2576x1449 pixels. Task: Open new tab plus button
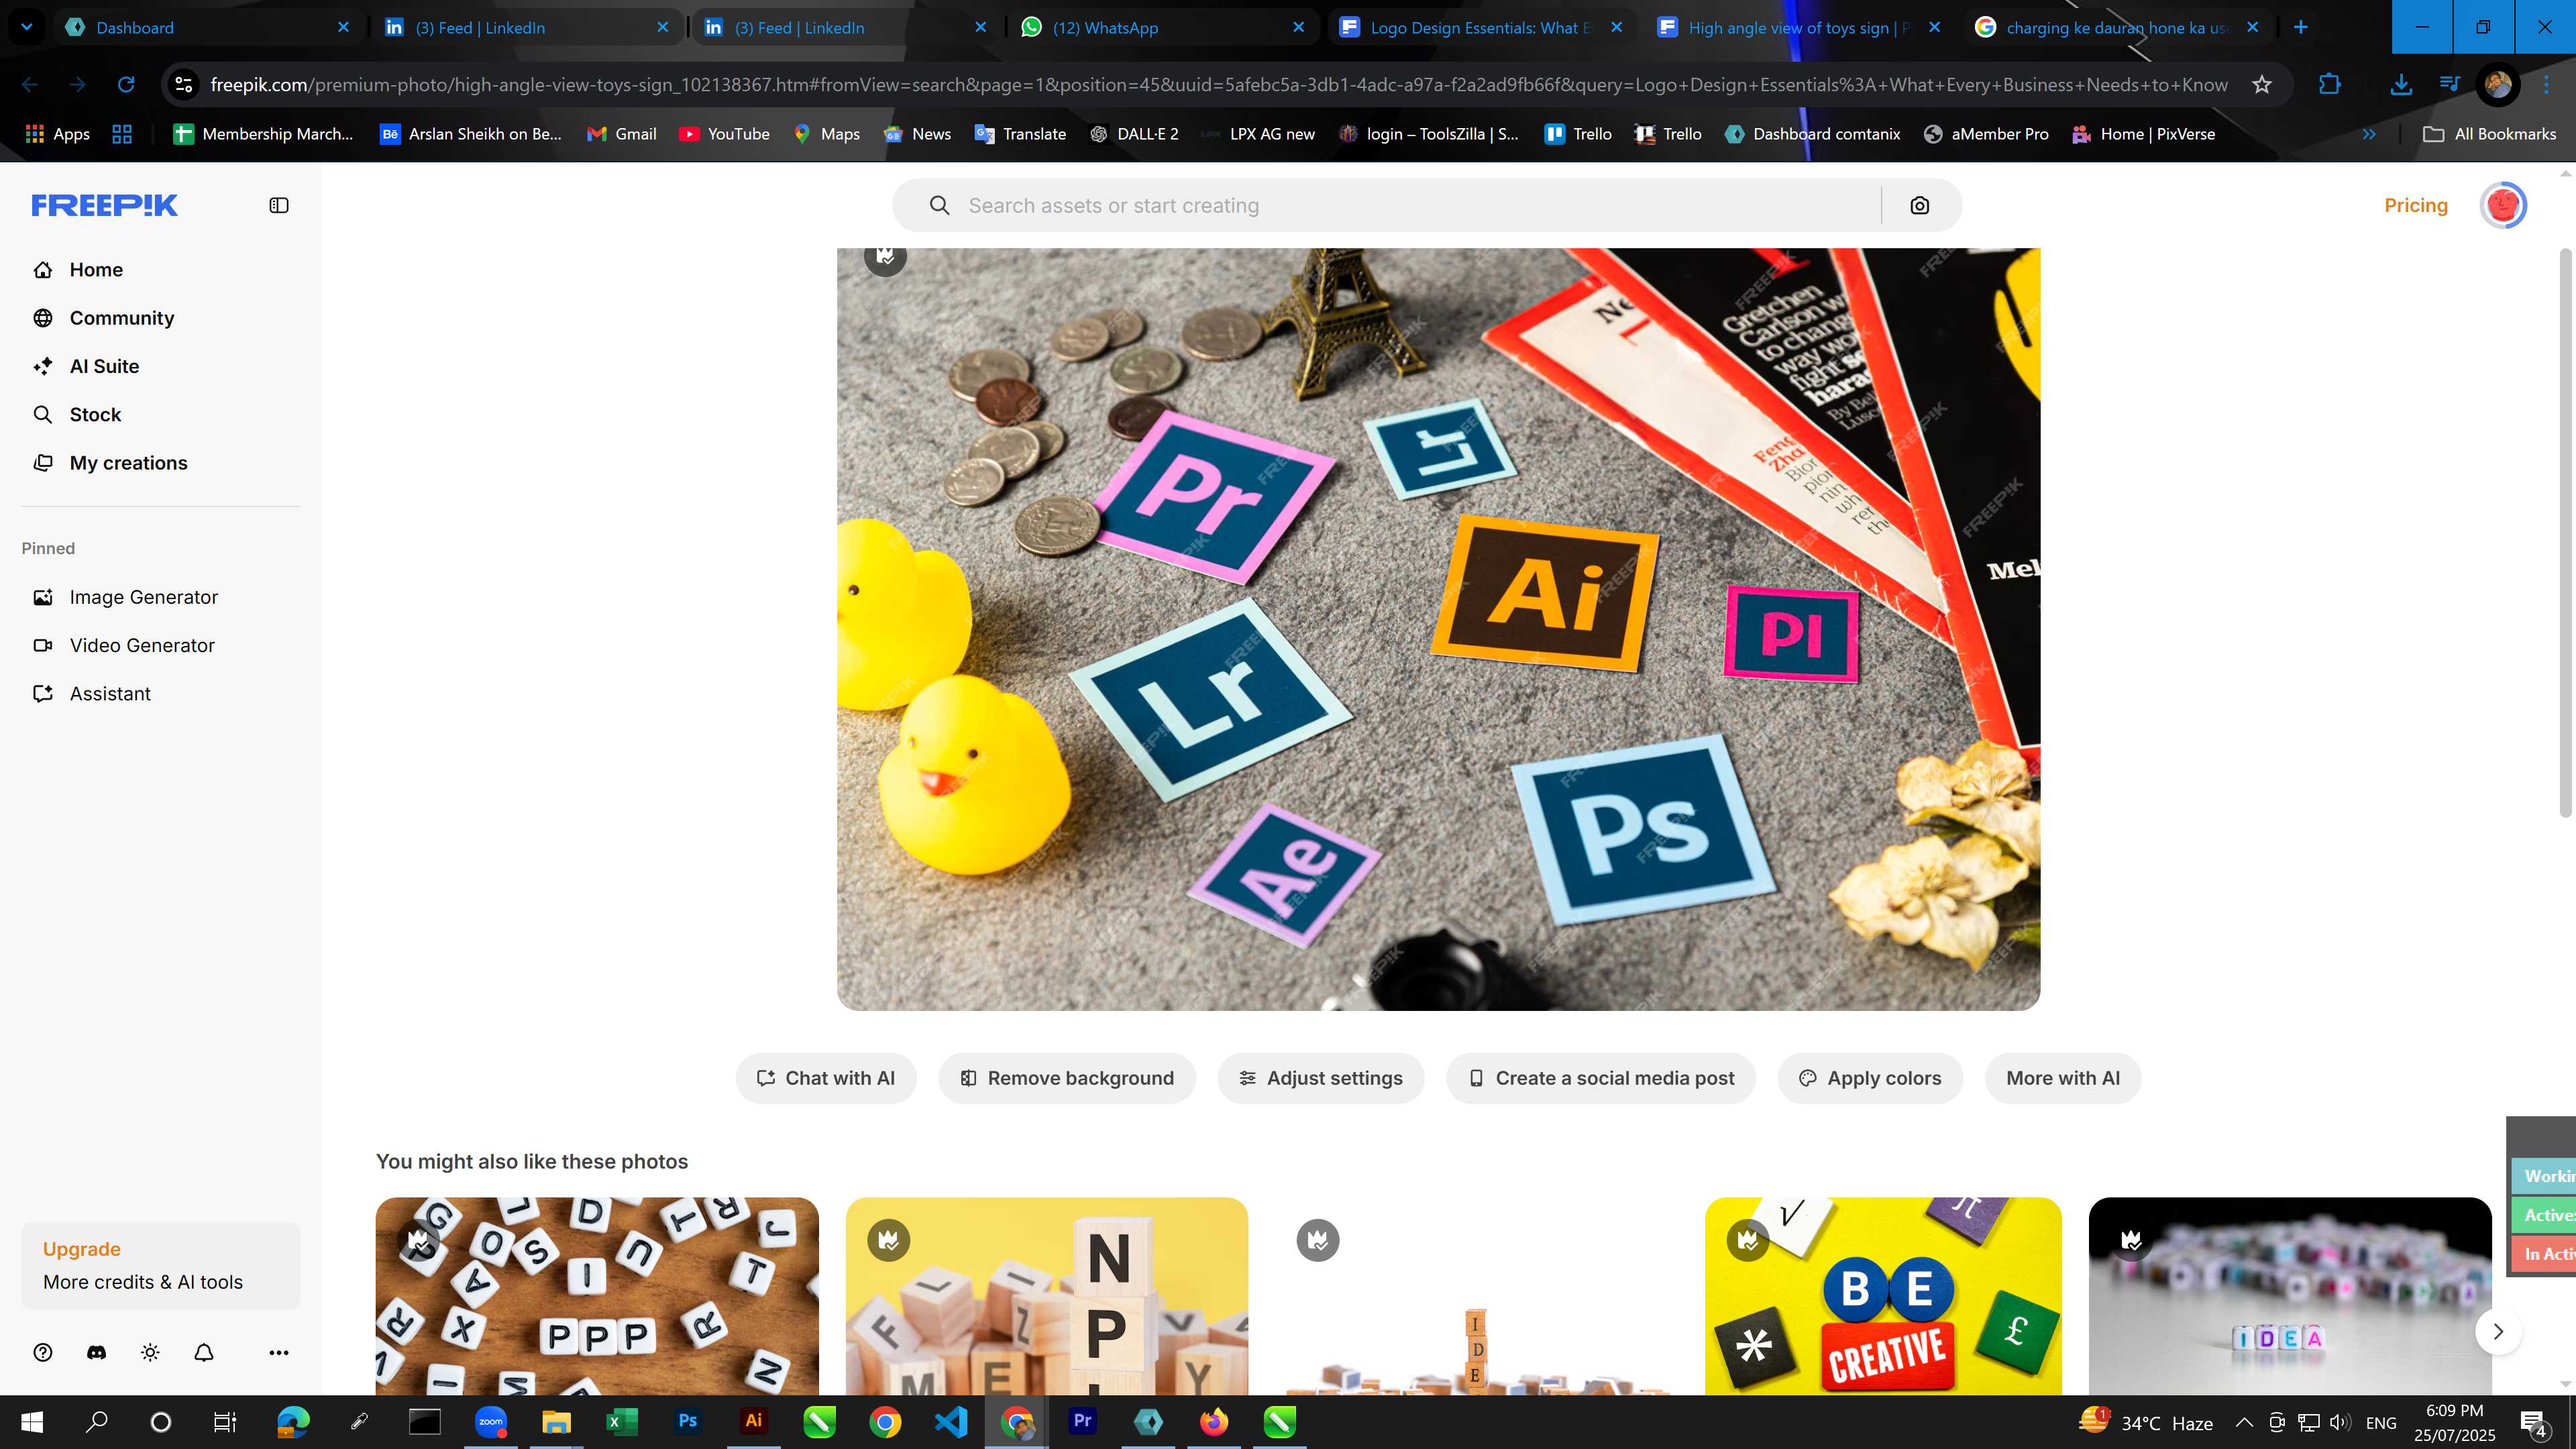pyautogui.click(x=2301, y=27)
